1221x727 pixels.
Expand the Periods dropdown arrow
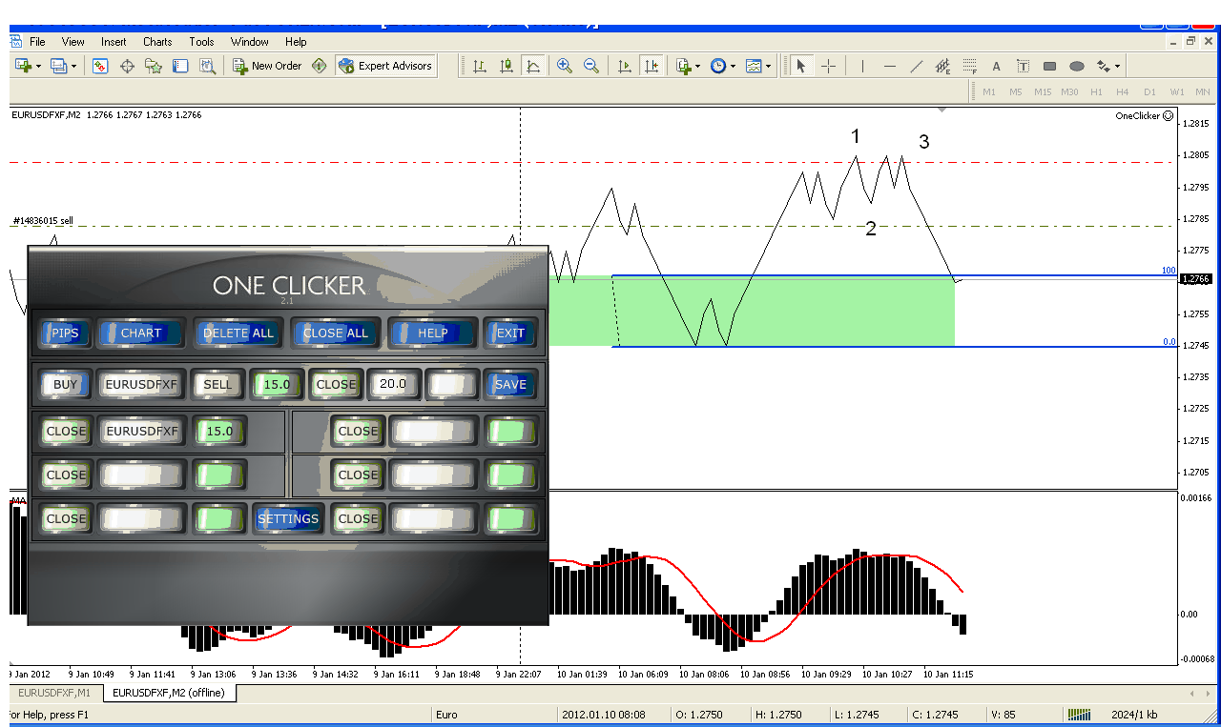click(x=732, y=66)
